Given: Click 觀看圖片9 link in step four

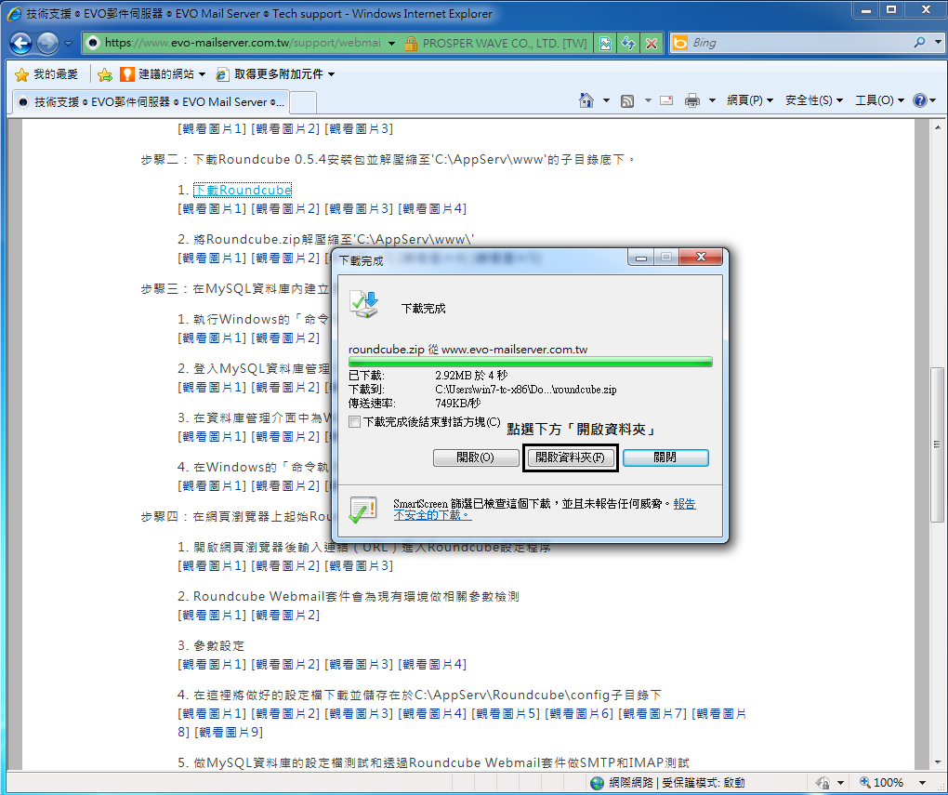Looking at the screenshot, I should point(229,732).
